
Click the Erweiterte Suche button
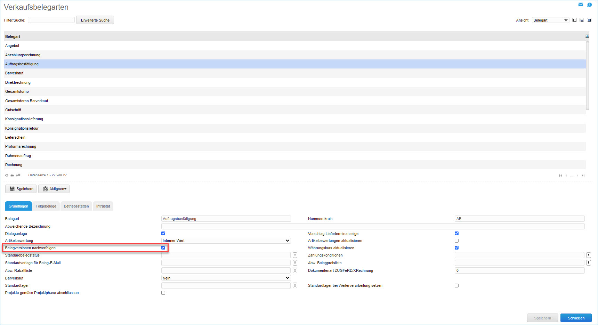point(95,20)
